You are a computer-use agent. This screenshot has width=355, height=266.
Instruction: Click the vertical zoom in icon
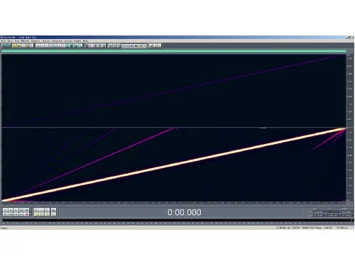click(53, 210)
